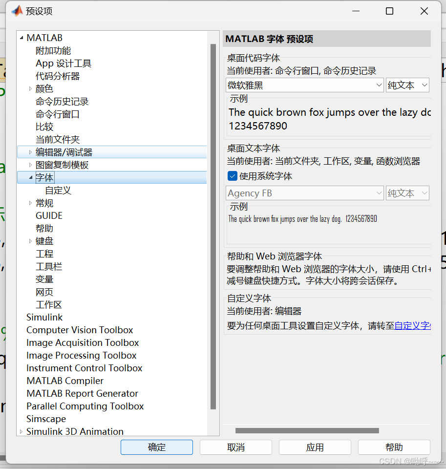Screen dimensions: 446x469
Task: Click the 帮助 button at bottom
Action: [394, 448]
